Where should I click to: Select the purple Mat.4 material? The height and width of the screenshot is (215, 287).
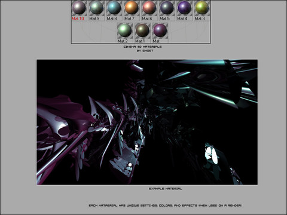(x=184, y=8)
